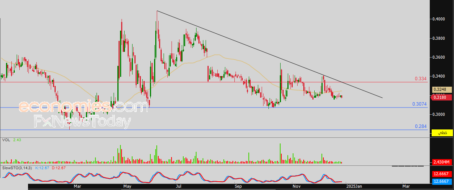Select the tan moving average curve
The width and height of the screenshot is (454, 190).
coord(171,82)
